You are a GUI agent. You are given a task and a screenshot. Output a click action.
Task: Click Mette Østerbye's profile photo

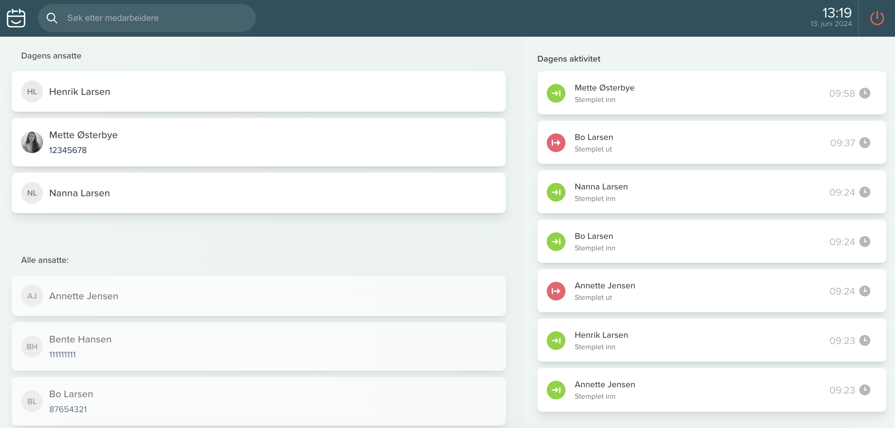32,142
